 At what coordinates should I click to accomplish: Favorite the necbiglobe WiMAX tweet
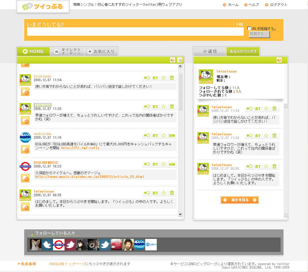pyautogui.click(x=164, y=136)
